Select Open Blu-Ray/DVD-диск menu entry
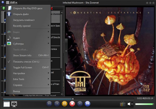156x109 pixels. pyautogui.click(x=28, y=9)
